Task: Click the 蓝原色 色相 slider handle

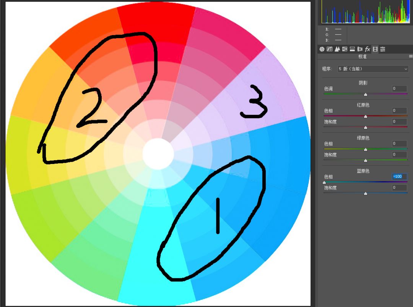Action: [324, 183]
